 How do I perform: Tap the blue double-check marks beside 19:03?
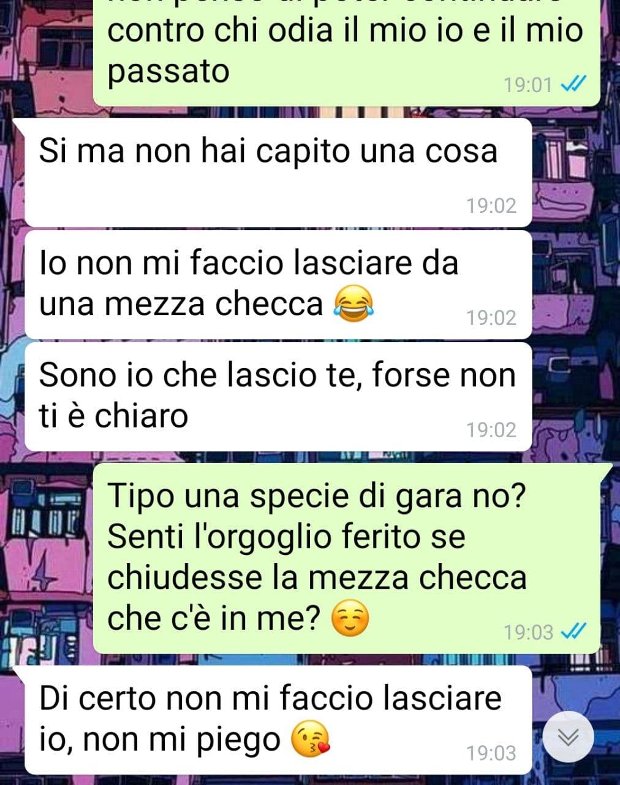click(x=573, y=630)
